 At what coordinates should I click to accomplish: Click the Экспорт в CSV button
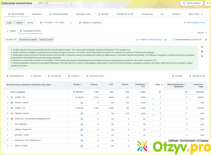click(197, 76)
